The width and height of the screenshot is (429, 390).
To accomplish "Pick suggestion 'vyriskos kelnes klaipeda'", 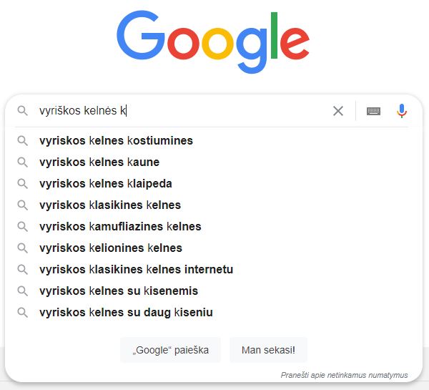I will tap(106, 184).
